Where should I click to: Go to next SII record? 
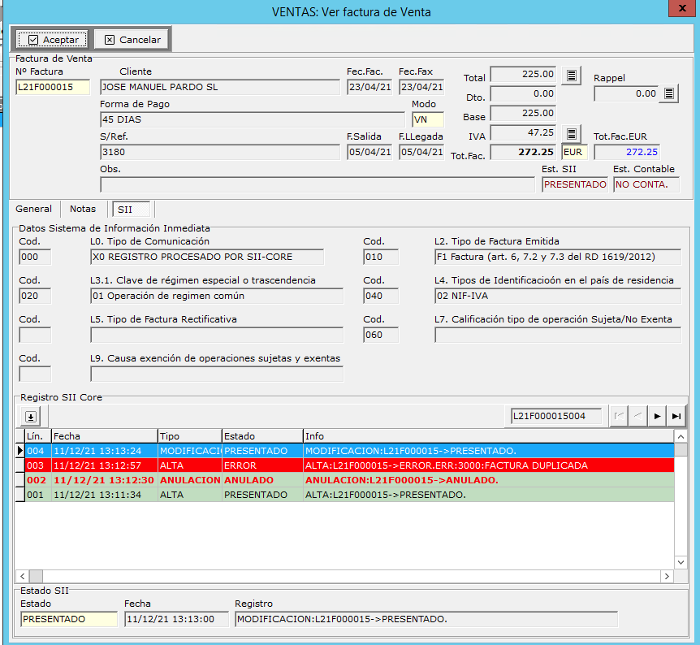click(x=657, y=417)
